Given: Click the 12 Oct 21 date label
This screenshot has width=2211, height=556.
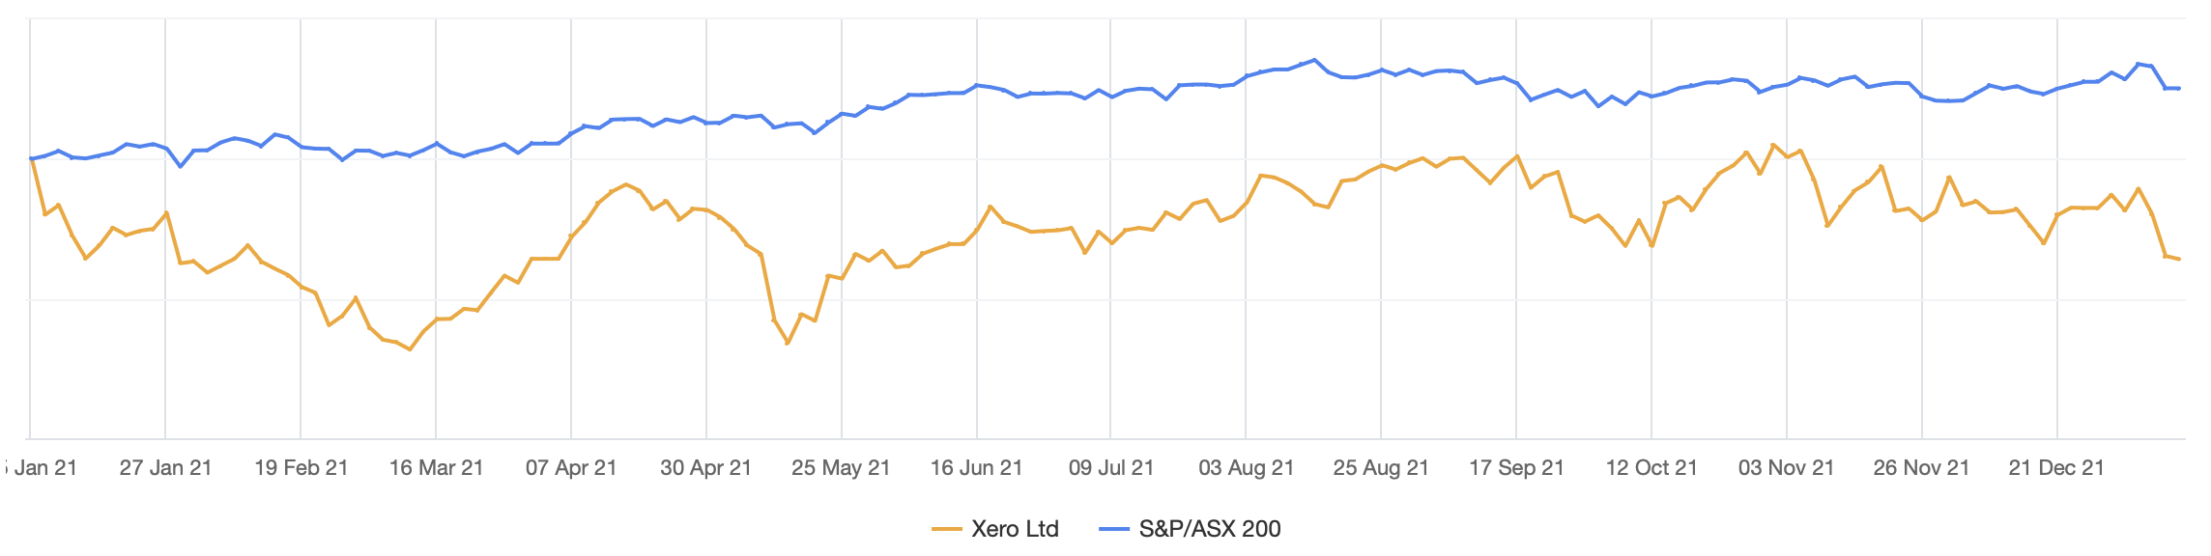Looking at the screenshot, I should click(x=1651, y=468).
